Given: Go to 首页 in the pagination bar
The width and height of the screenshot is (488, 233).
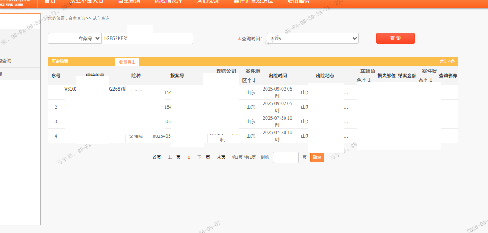Looking at the screenshot, I should tap(157, 157).
